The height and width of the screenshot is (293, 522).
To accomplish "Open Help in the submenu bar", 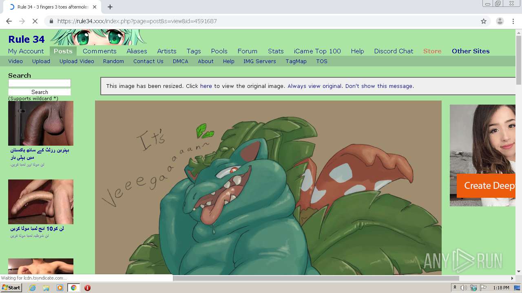I will coord(228,61).
